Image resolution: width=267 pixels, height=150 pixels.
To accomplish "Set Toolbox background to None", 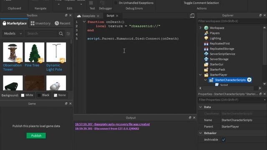I will tap(60, 95).
